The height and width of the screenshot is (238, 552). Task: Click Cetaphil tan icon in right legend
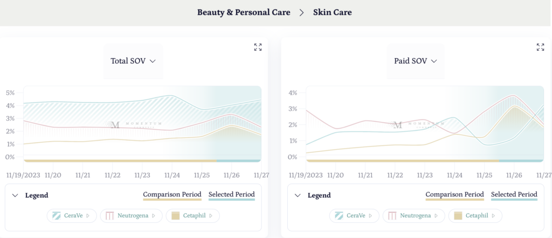pyautogui.click(x=458, y=216)
